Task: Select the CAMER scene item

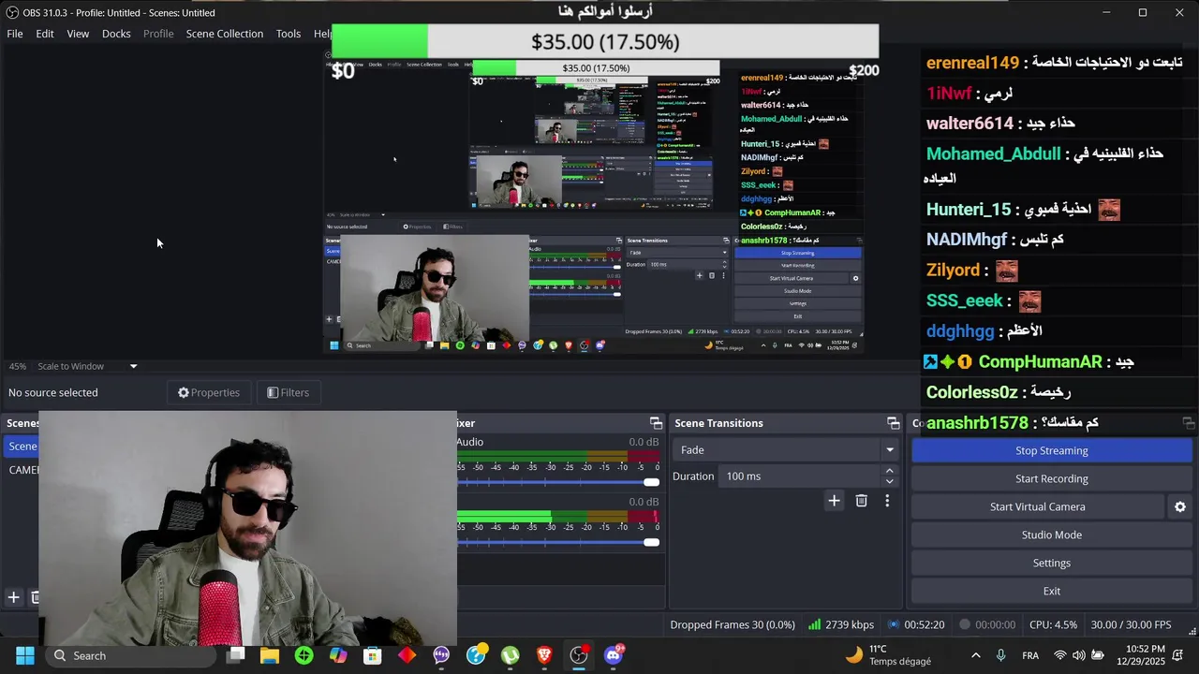Action: click(x=22, y=470)
